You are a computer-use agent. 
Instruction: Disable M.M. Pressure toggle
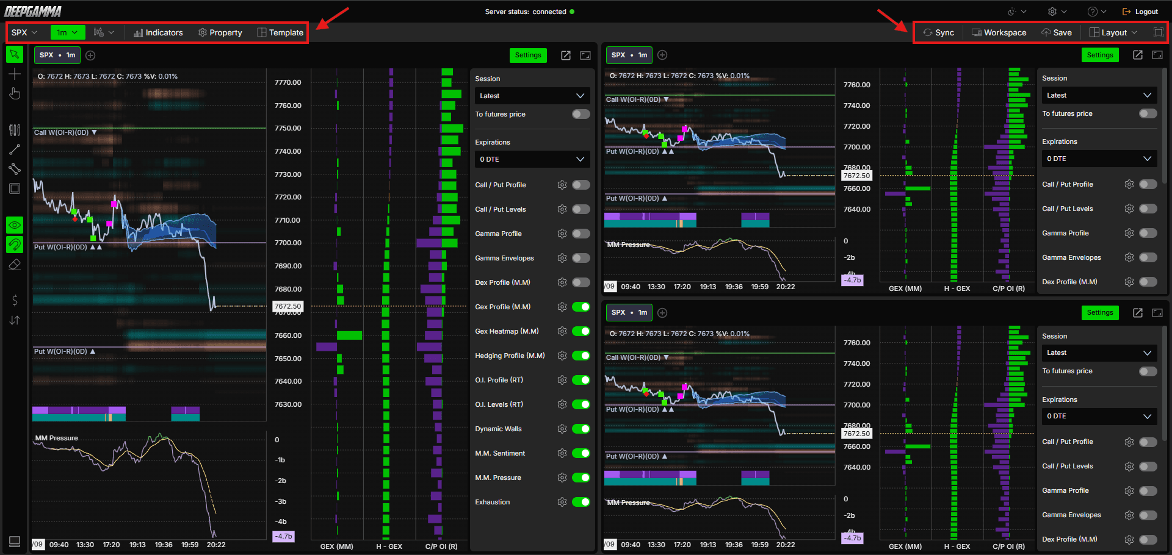[581, 478]
